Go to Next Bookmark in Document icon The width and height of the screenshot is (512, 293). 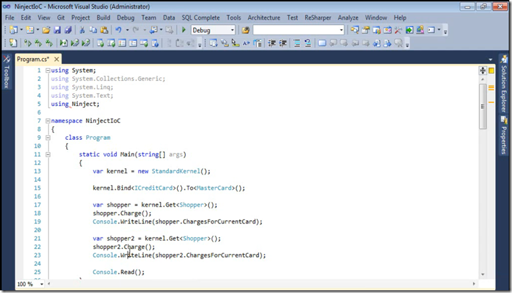click(x=387, y=43)
